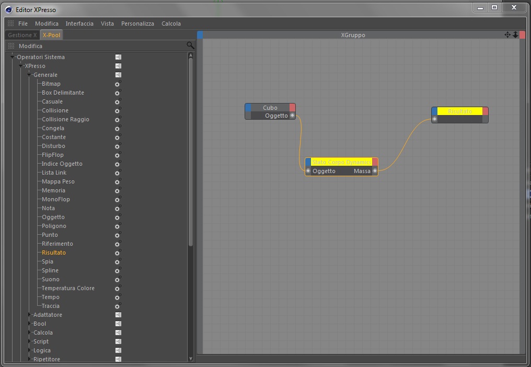Select the X-Pool tab
This screenshot has height=367, width=531.
[x=51, y=35]
